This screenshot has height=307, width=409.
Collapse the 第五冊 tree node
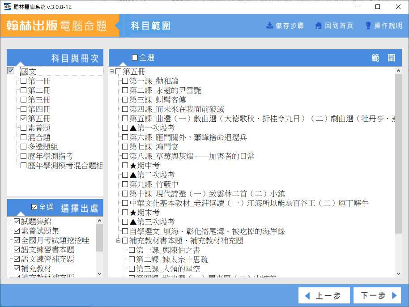click(112, 72)
